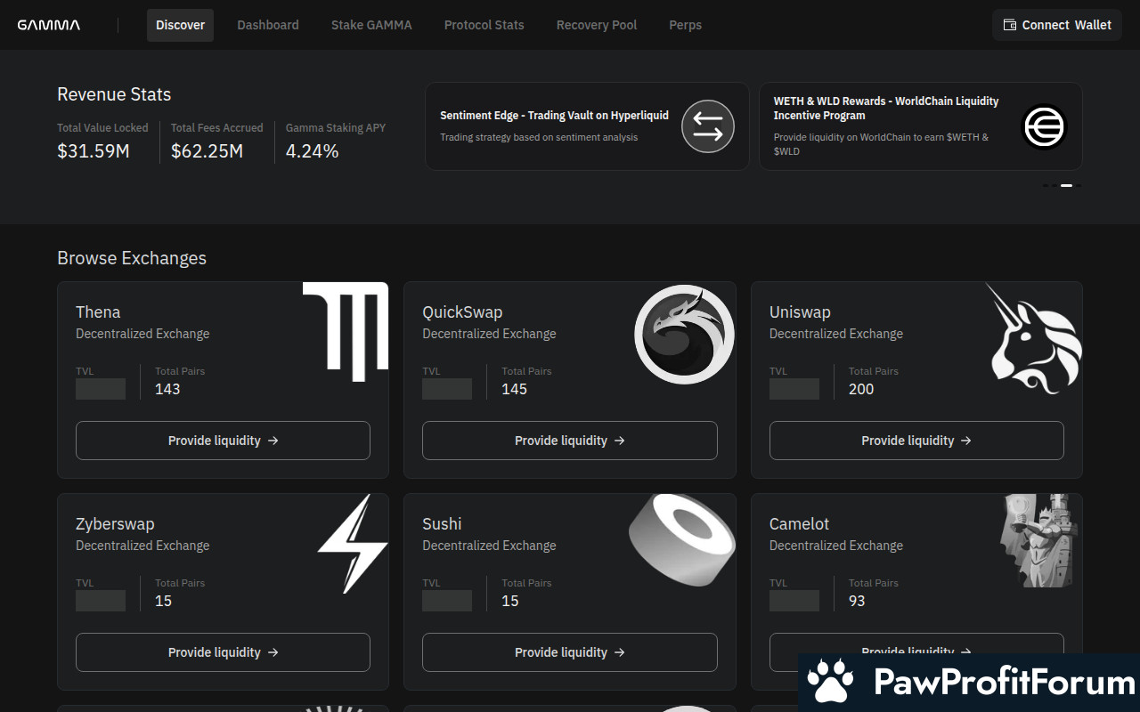
Task: Click the Uniswap exchange title
Action: point(800,312)
